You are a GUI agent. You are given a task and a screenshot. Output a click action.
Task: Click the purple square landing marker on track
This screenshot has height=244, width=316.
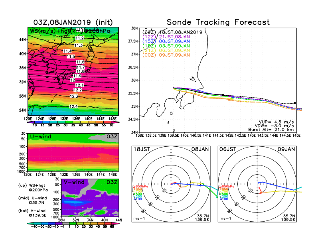coord(229,96)
